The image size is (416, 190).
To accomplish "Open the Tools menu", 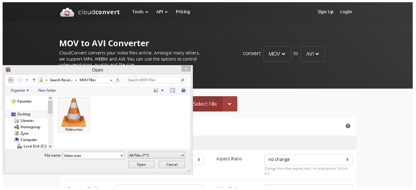I will (140, 12).
